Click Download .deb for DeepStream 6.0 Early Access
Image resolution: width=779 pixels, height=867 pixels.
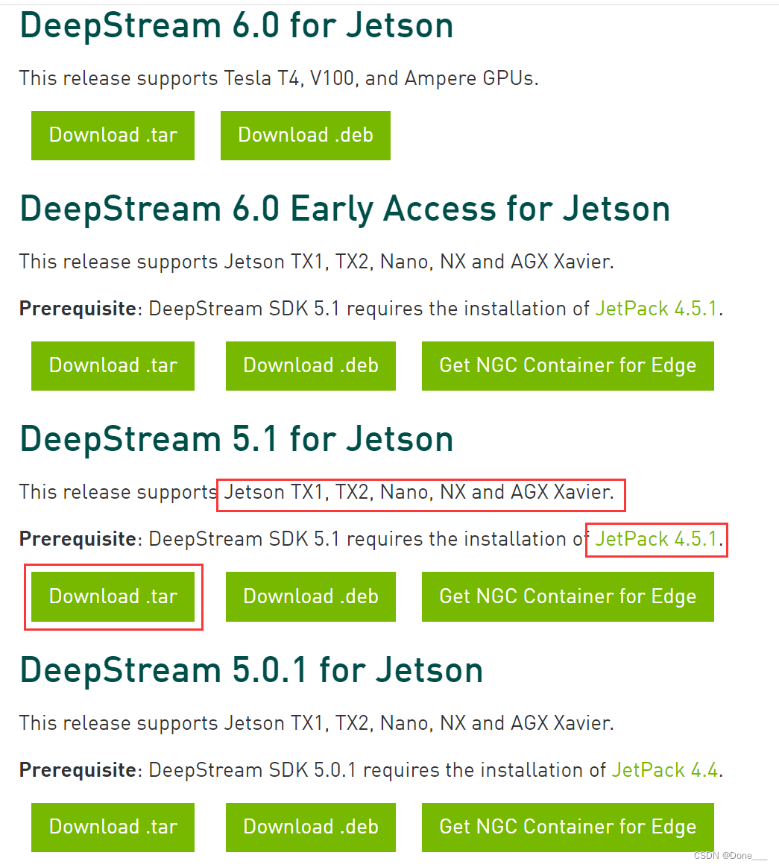tap(310, 365)
